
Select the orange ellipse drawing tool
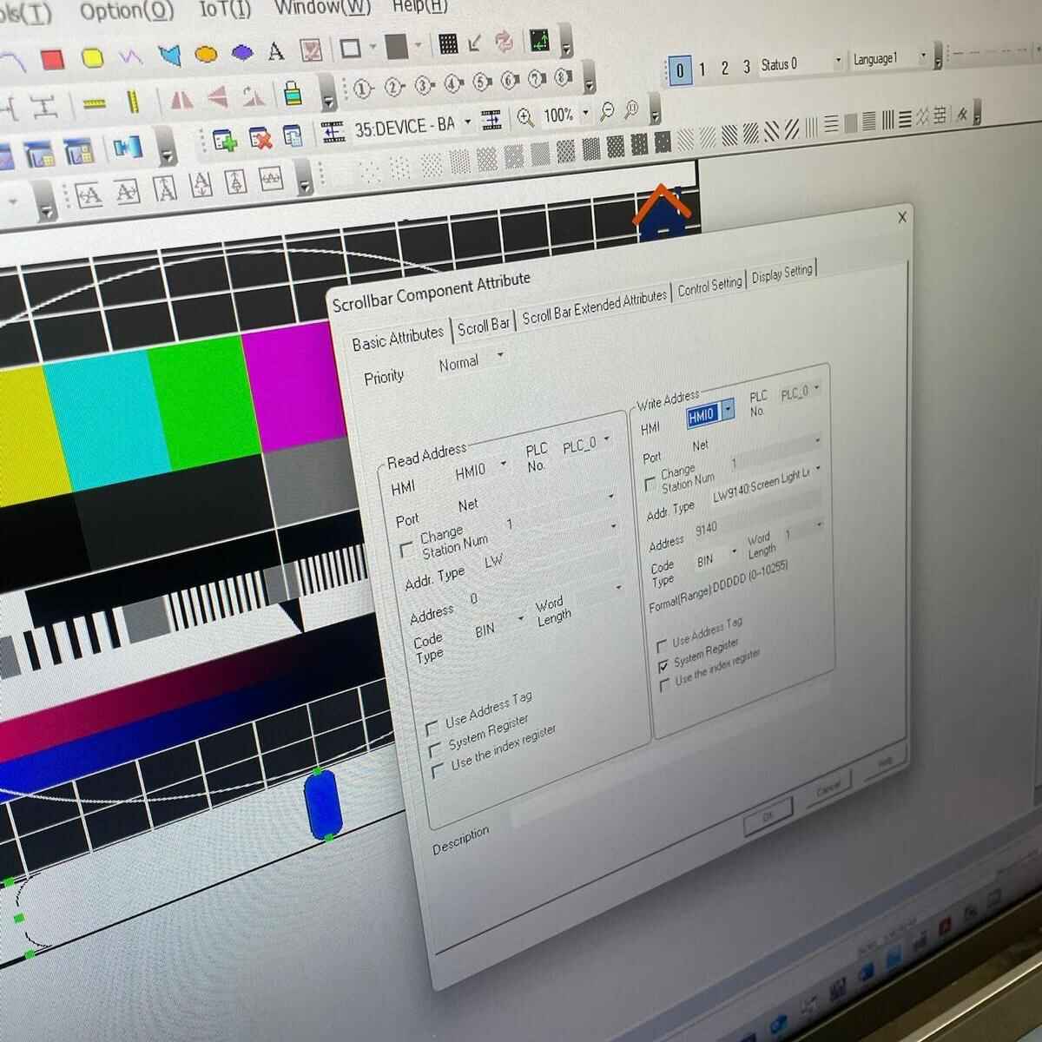(206, 54)
